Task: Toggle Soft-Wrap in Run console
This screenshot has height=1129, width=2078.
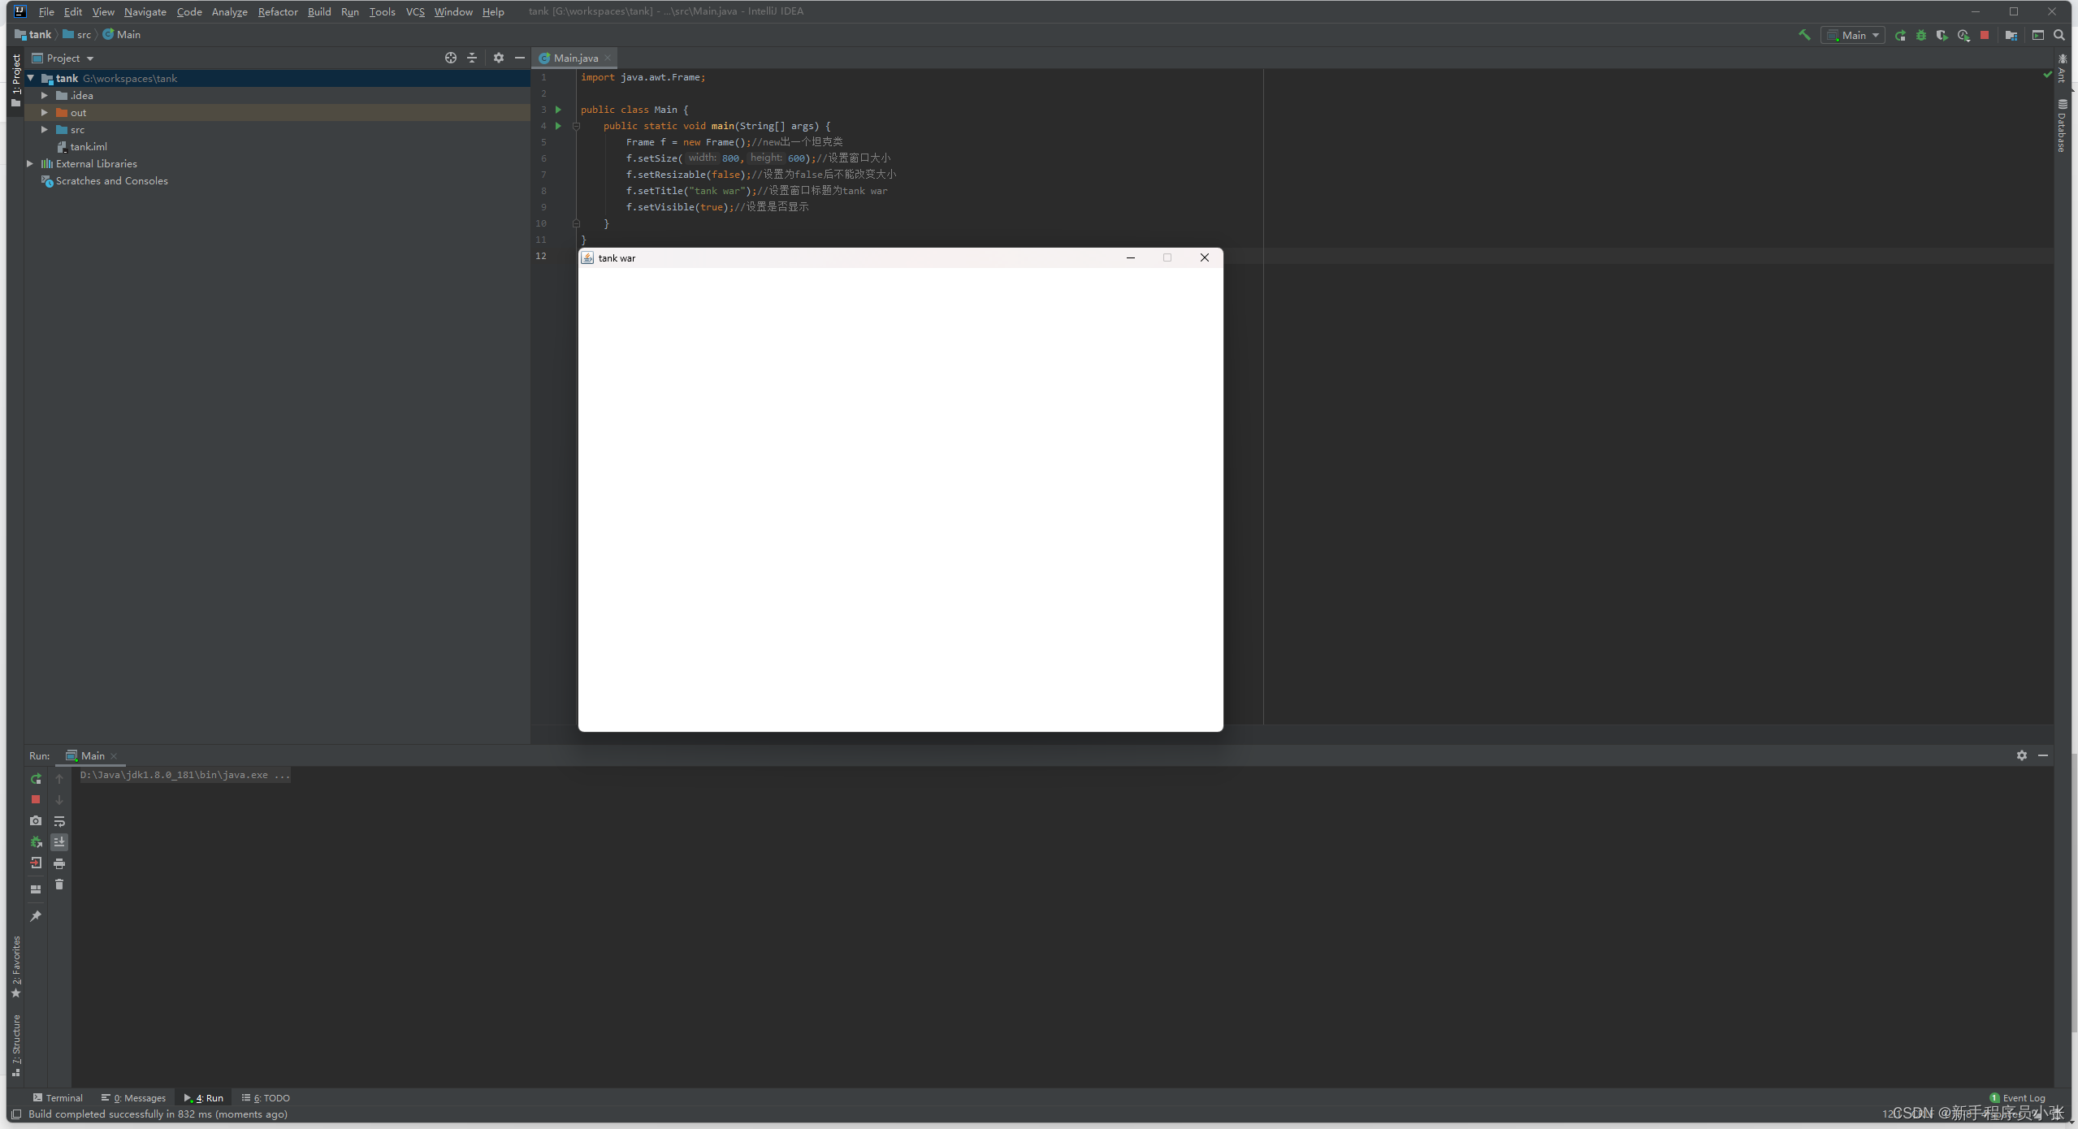Action: [59, 821]
